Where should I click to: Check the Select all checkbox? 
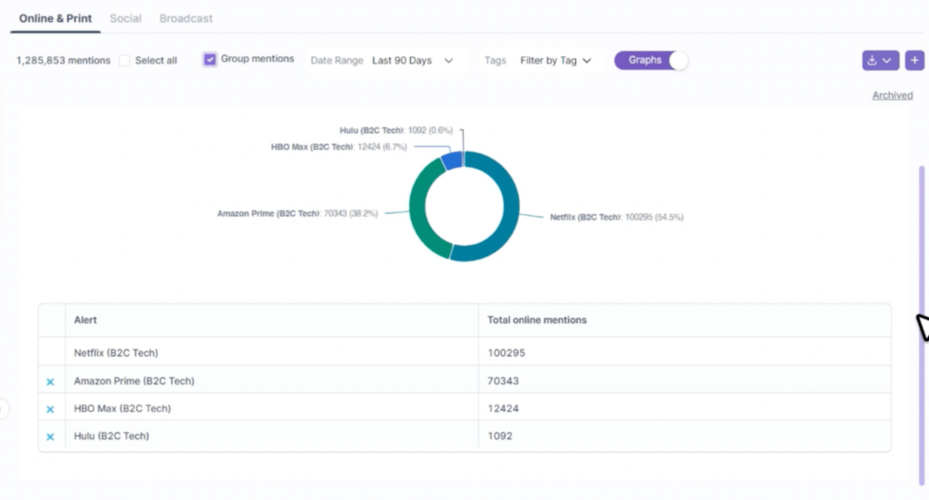tap(124, 61)
